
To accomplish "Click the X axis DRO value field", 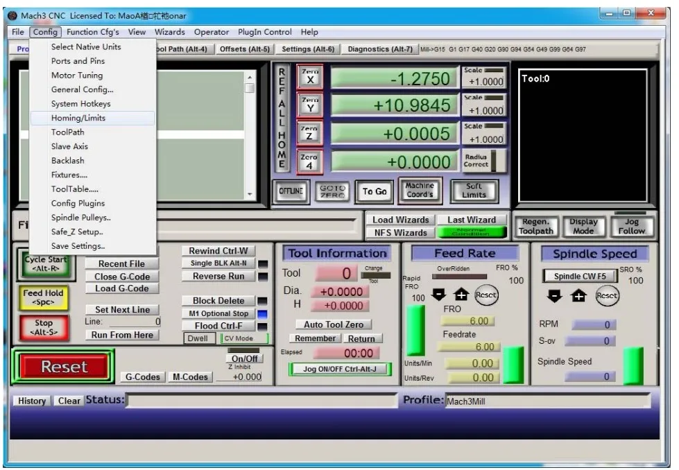I will (x=394, y=78).
